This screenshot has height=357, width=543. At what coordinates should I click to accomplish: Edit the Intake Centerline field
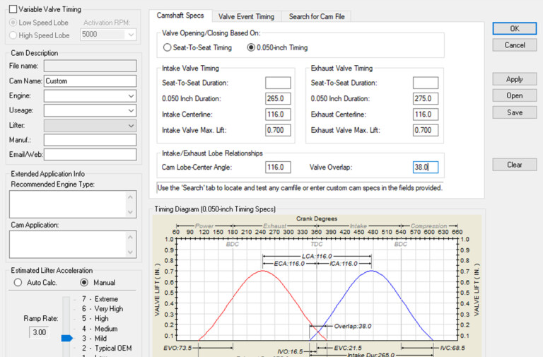tap(278, 115)
